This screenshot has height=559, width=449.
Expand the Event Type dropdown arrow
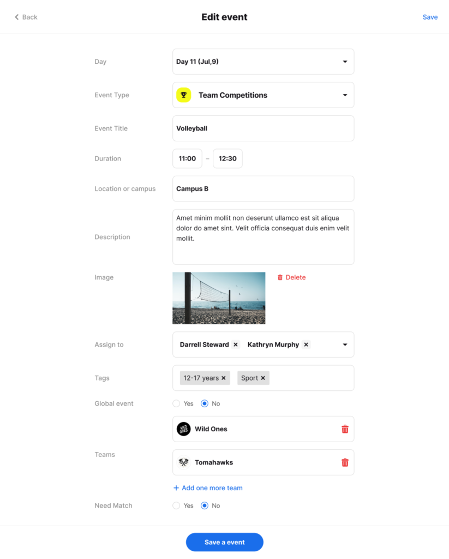click(345, 95)
